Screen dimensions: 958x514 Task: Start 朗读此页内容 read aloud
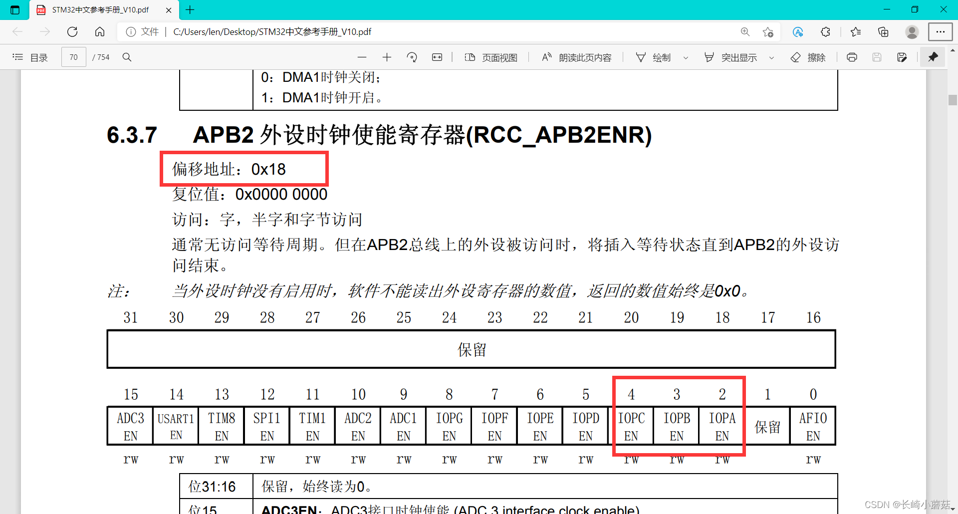(x=577, y=57)
